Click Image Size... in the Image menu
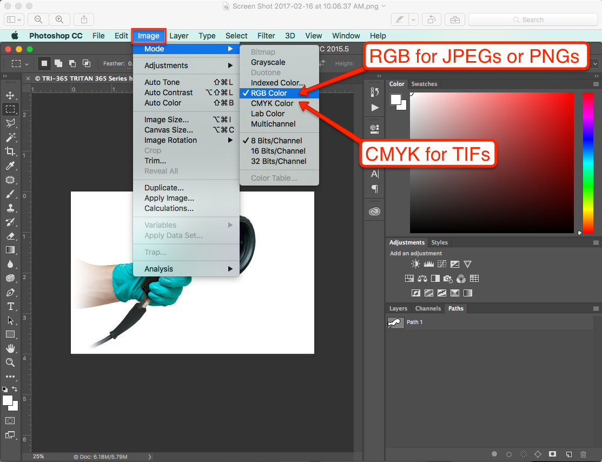The width and height of the screenshot is (602, 462). pyautogui.click(x=167, y=120)
